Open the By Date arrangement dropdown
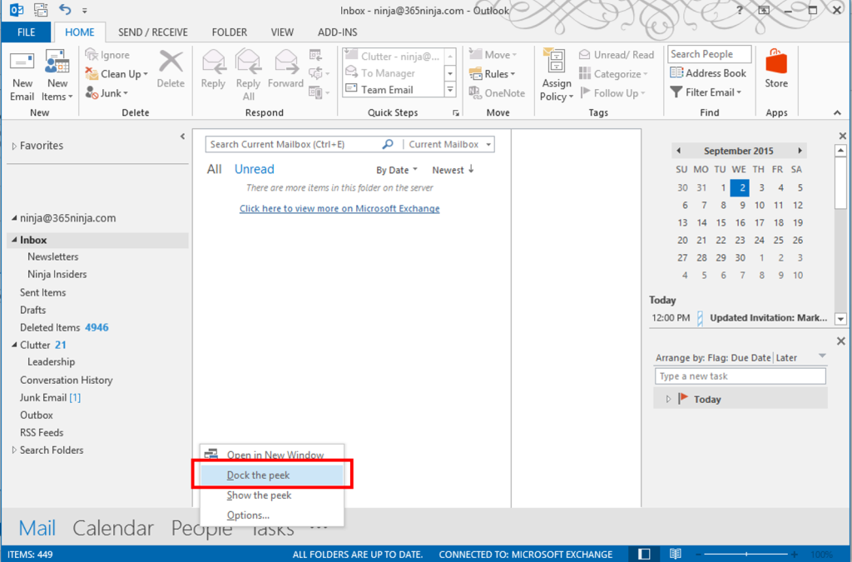 pyautogui.click(x=397, y=170)
